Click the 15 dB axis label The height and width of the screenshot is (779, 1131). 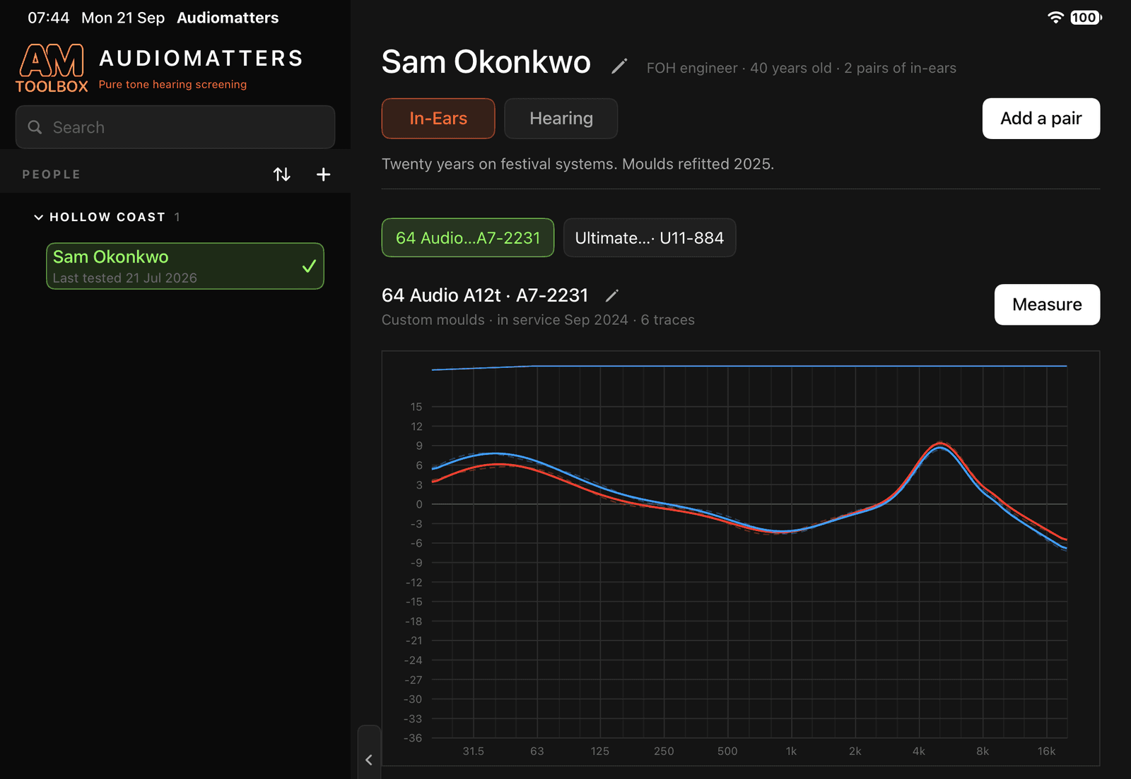click(416, 407)
